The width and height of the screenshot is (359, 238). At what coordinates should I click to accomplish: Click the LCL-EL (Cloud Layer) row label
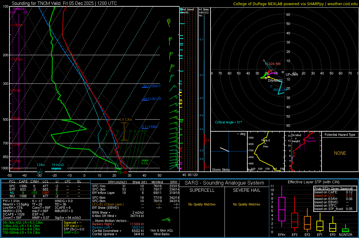108,204
